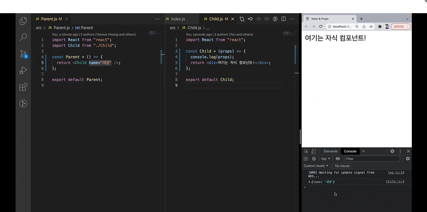Open the Explorer view in the activity bar
The height and width of the screenshot is (212, 427).
pos(23,21)
